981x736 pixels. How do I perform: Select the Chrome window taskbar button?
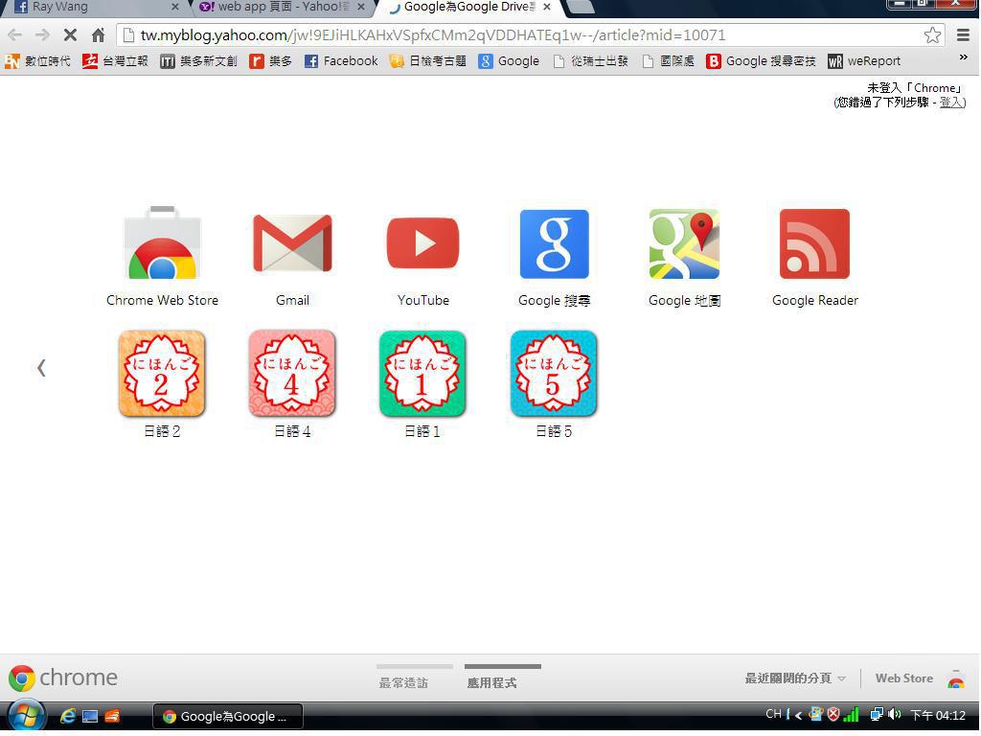(x=228, y=716)
